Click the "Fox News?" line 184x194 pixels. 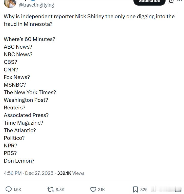click(17, 77)
